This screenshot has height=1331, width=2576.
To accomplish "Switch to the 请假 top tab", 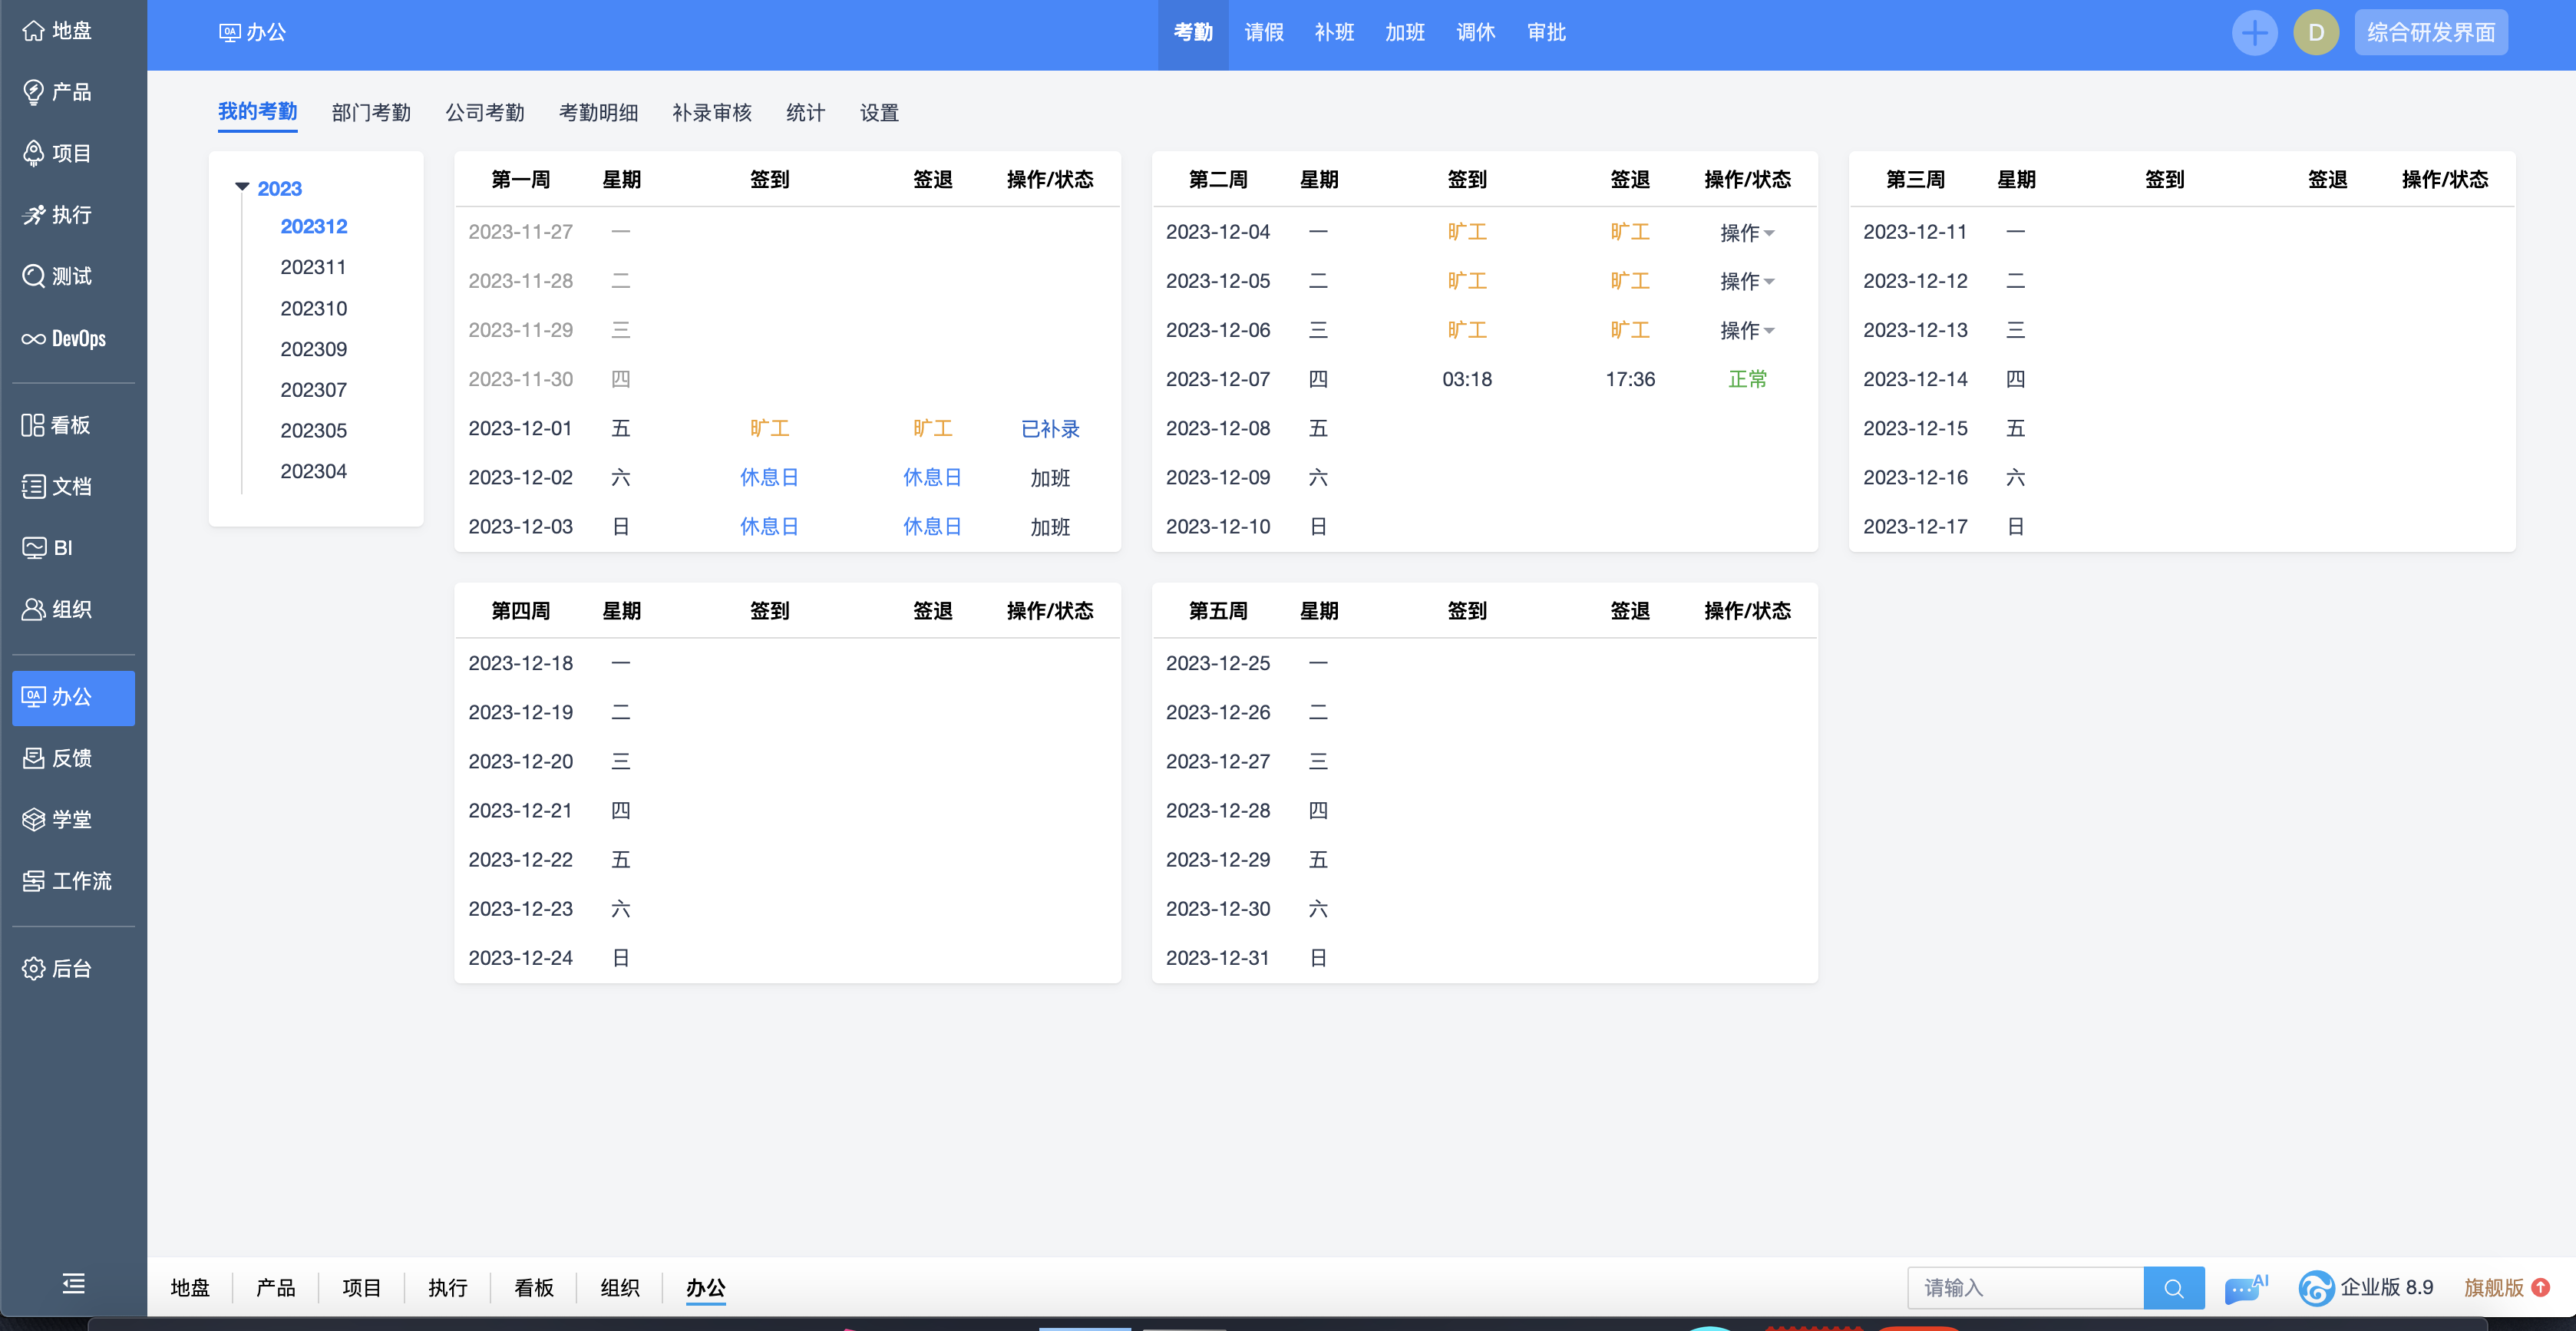I will click(x=1263, y=32).
